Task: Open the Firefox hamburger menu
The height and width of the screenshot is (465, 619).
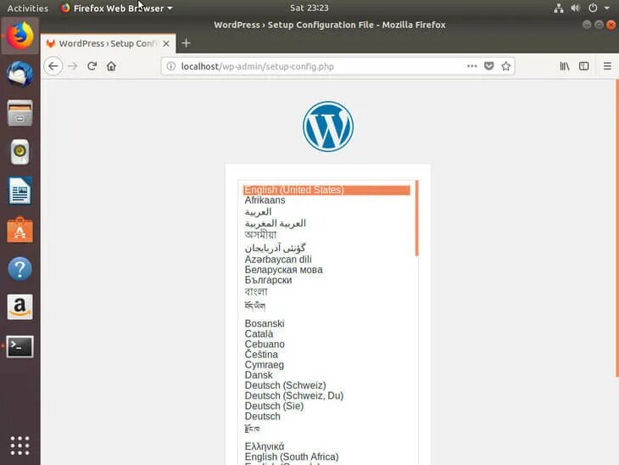Action: (x=607, y=66)
